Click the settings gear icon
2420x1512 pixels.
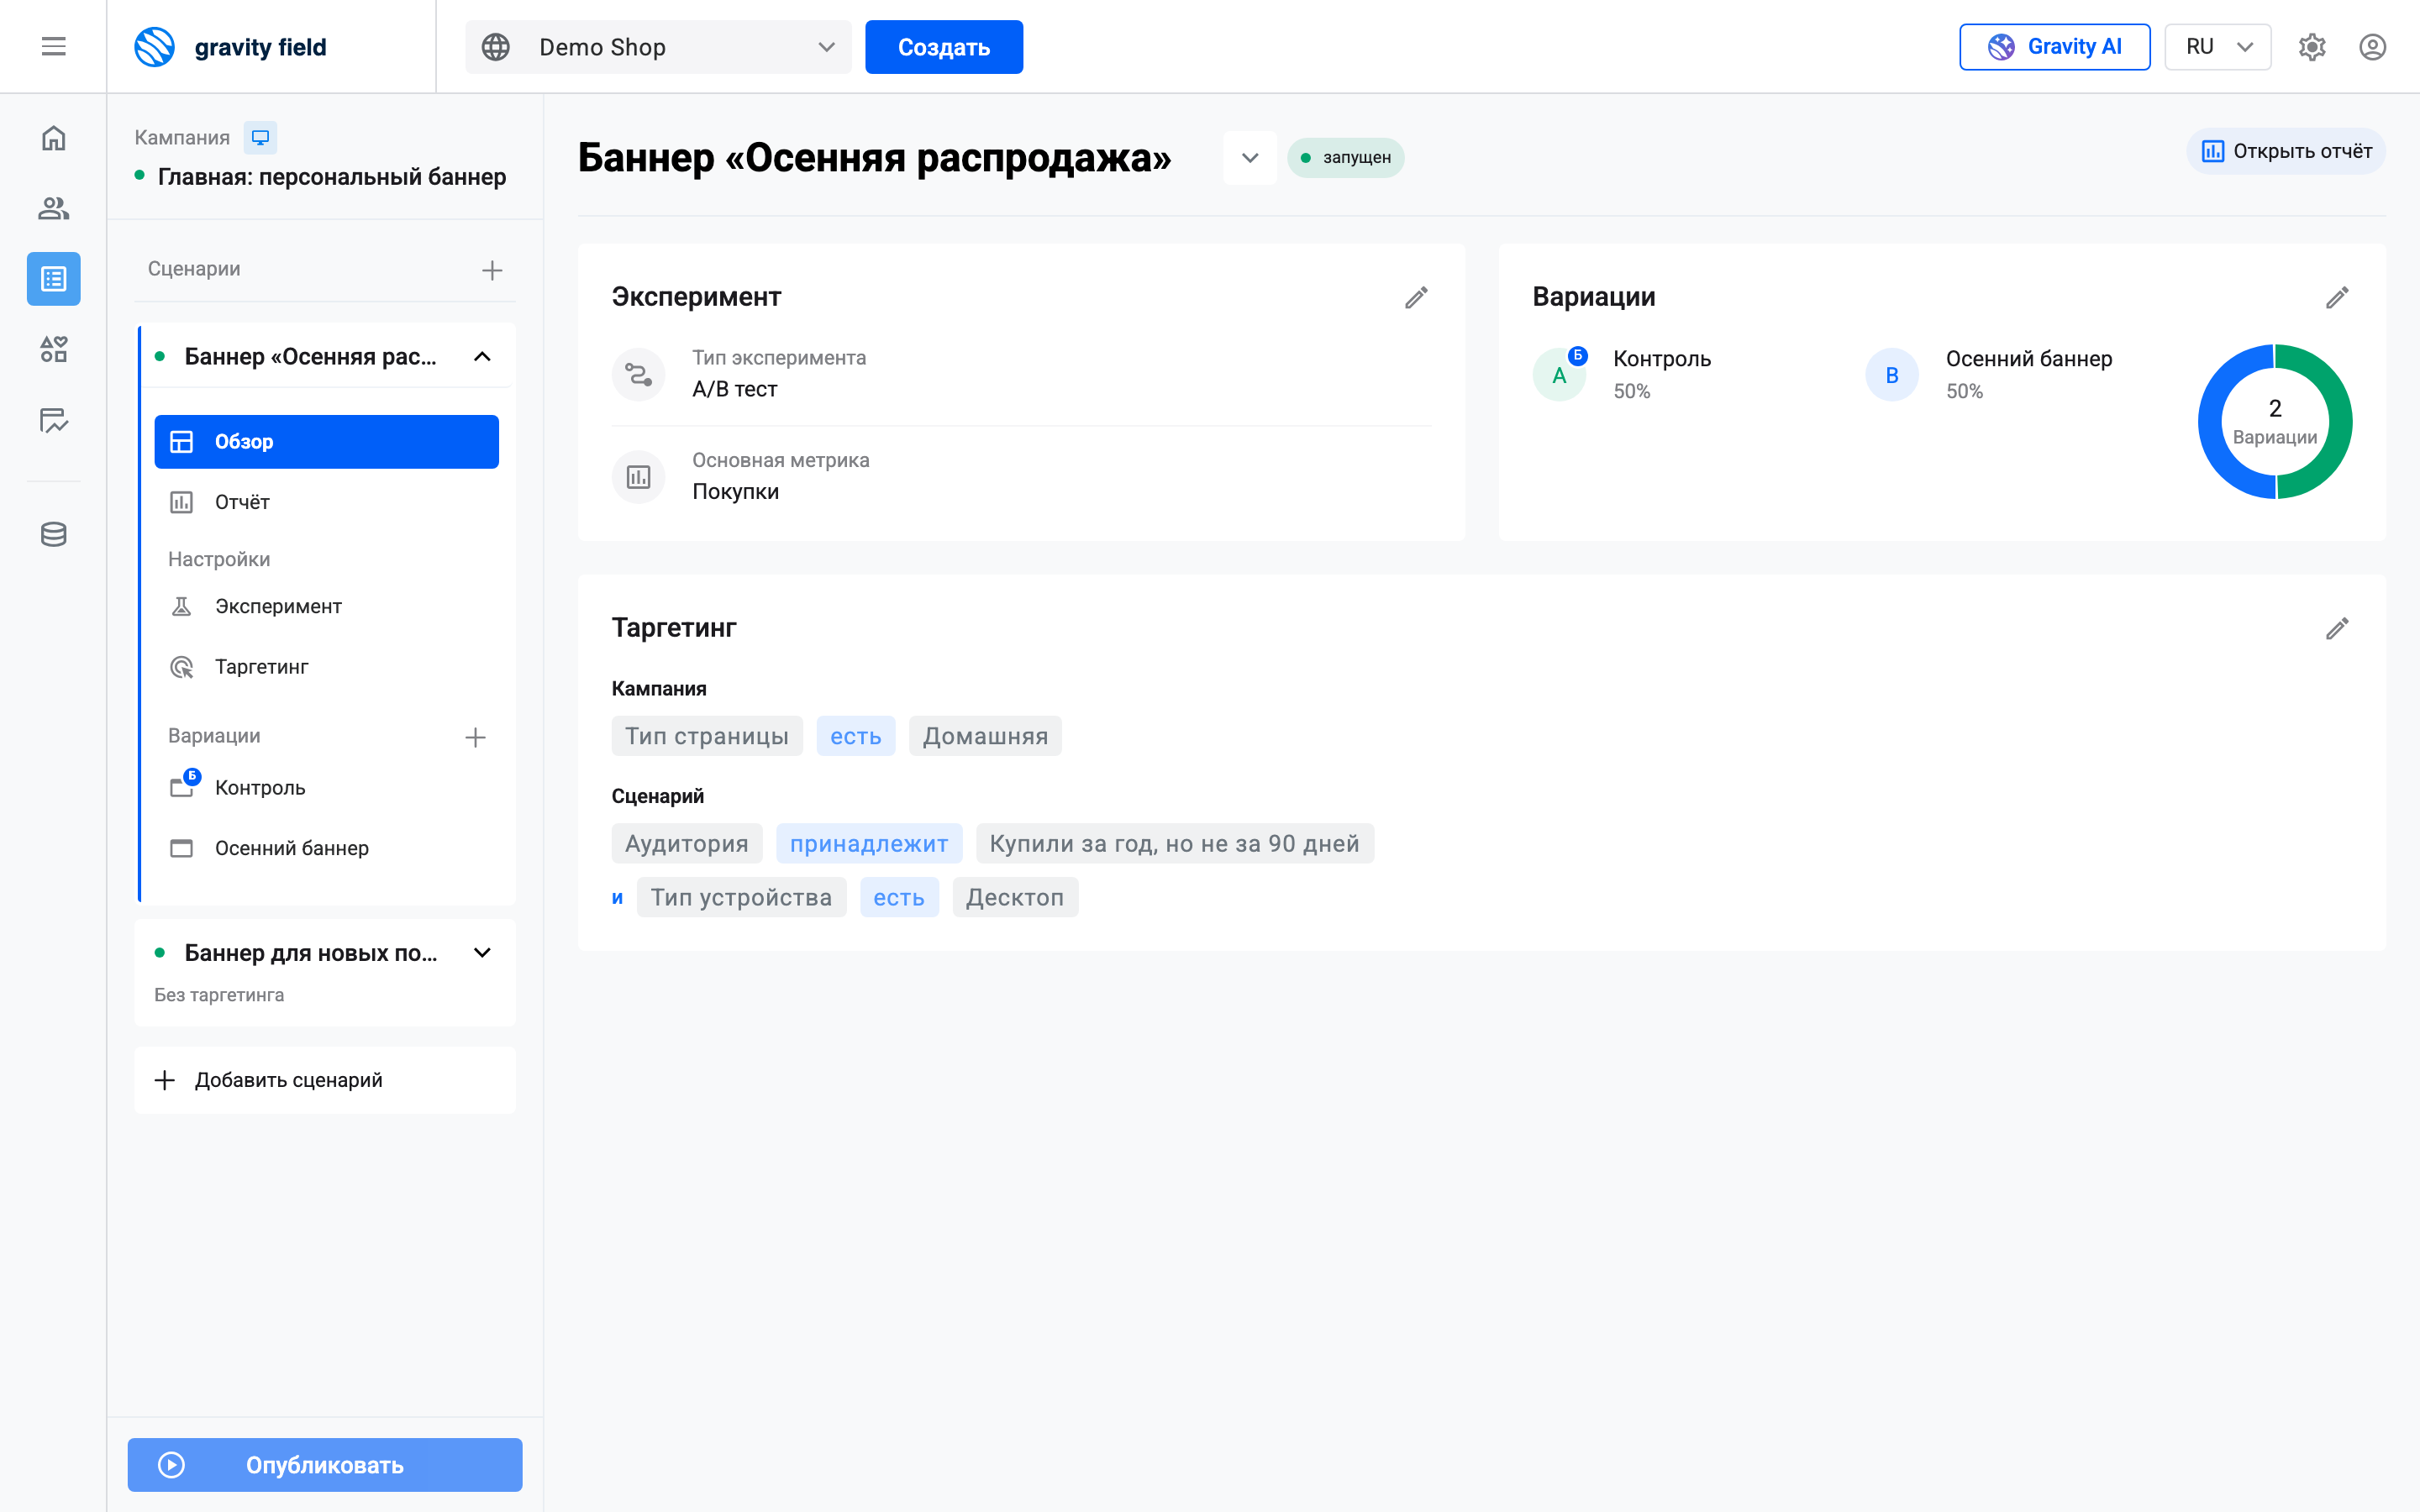[2312, 47]
